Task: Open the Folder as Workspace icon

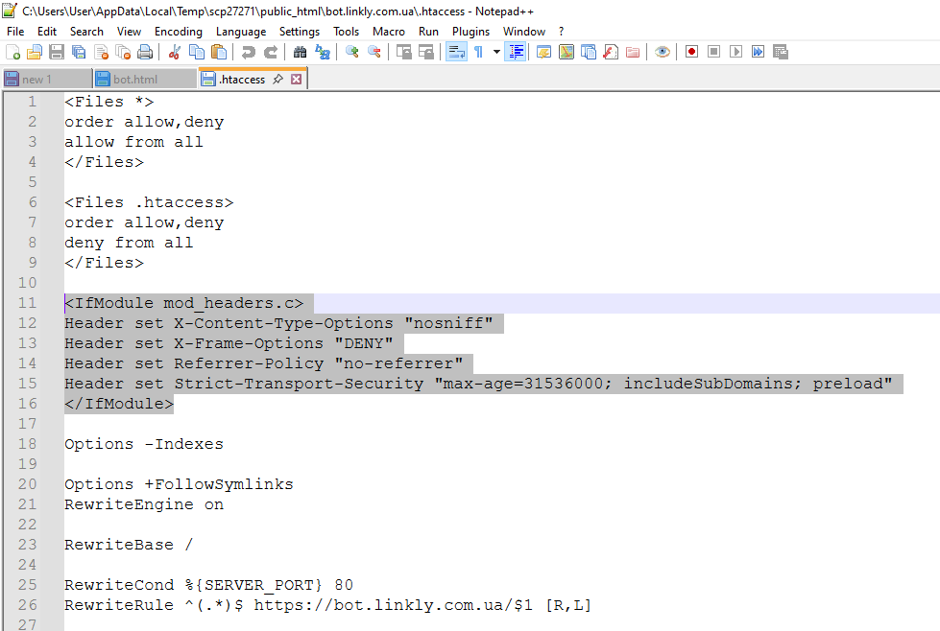Action: (633, 52)
